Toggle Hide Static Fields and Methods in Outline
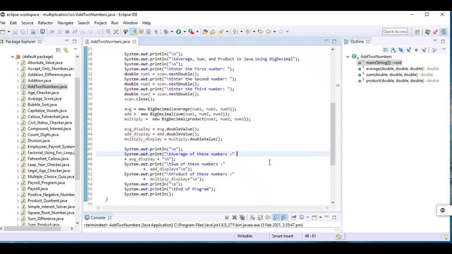This screenshot has width=452, height=254. click(409, 50)
